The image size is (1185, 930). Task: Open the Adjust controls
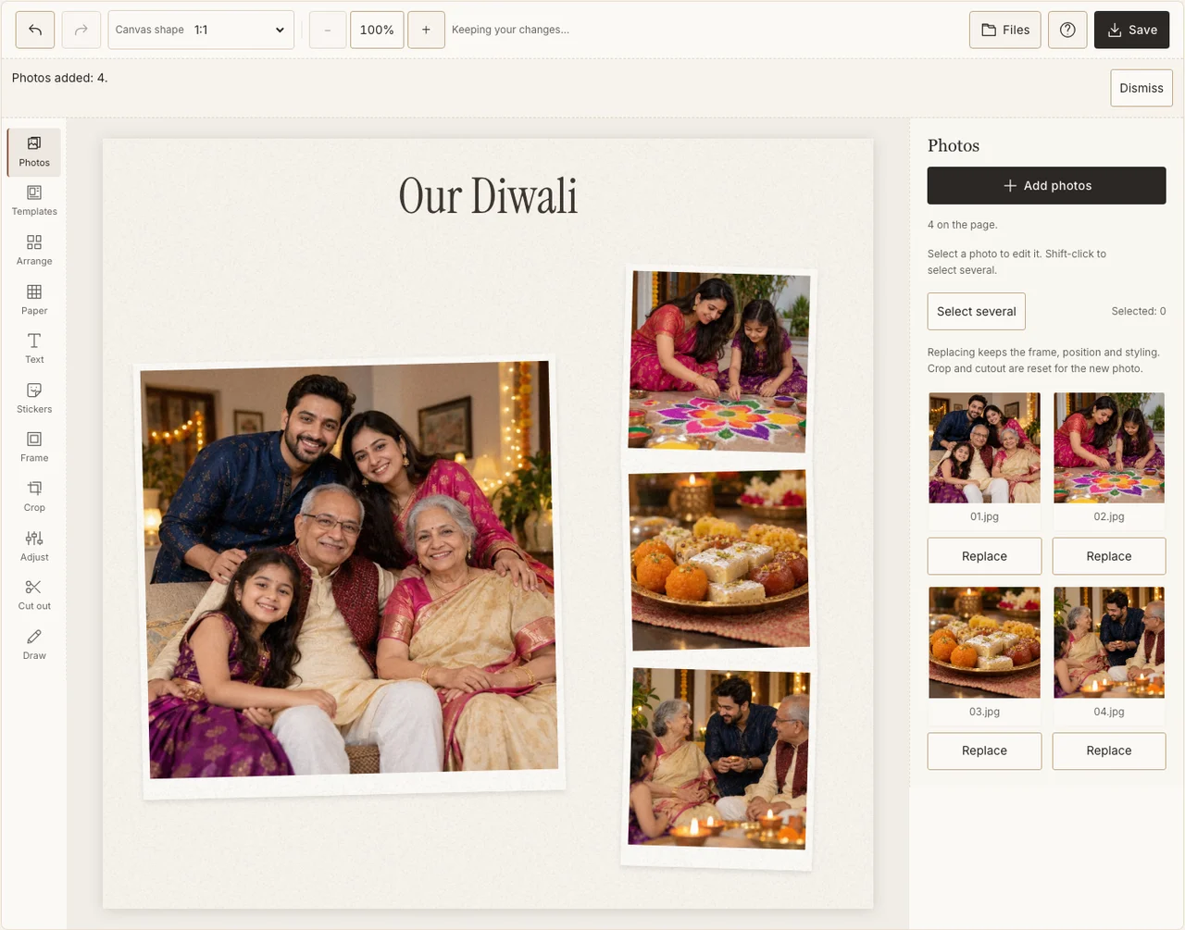click(x=34, y=547)
